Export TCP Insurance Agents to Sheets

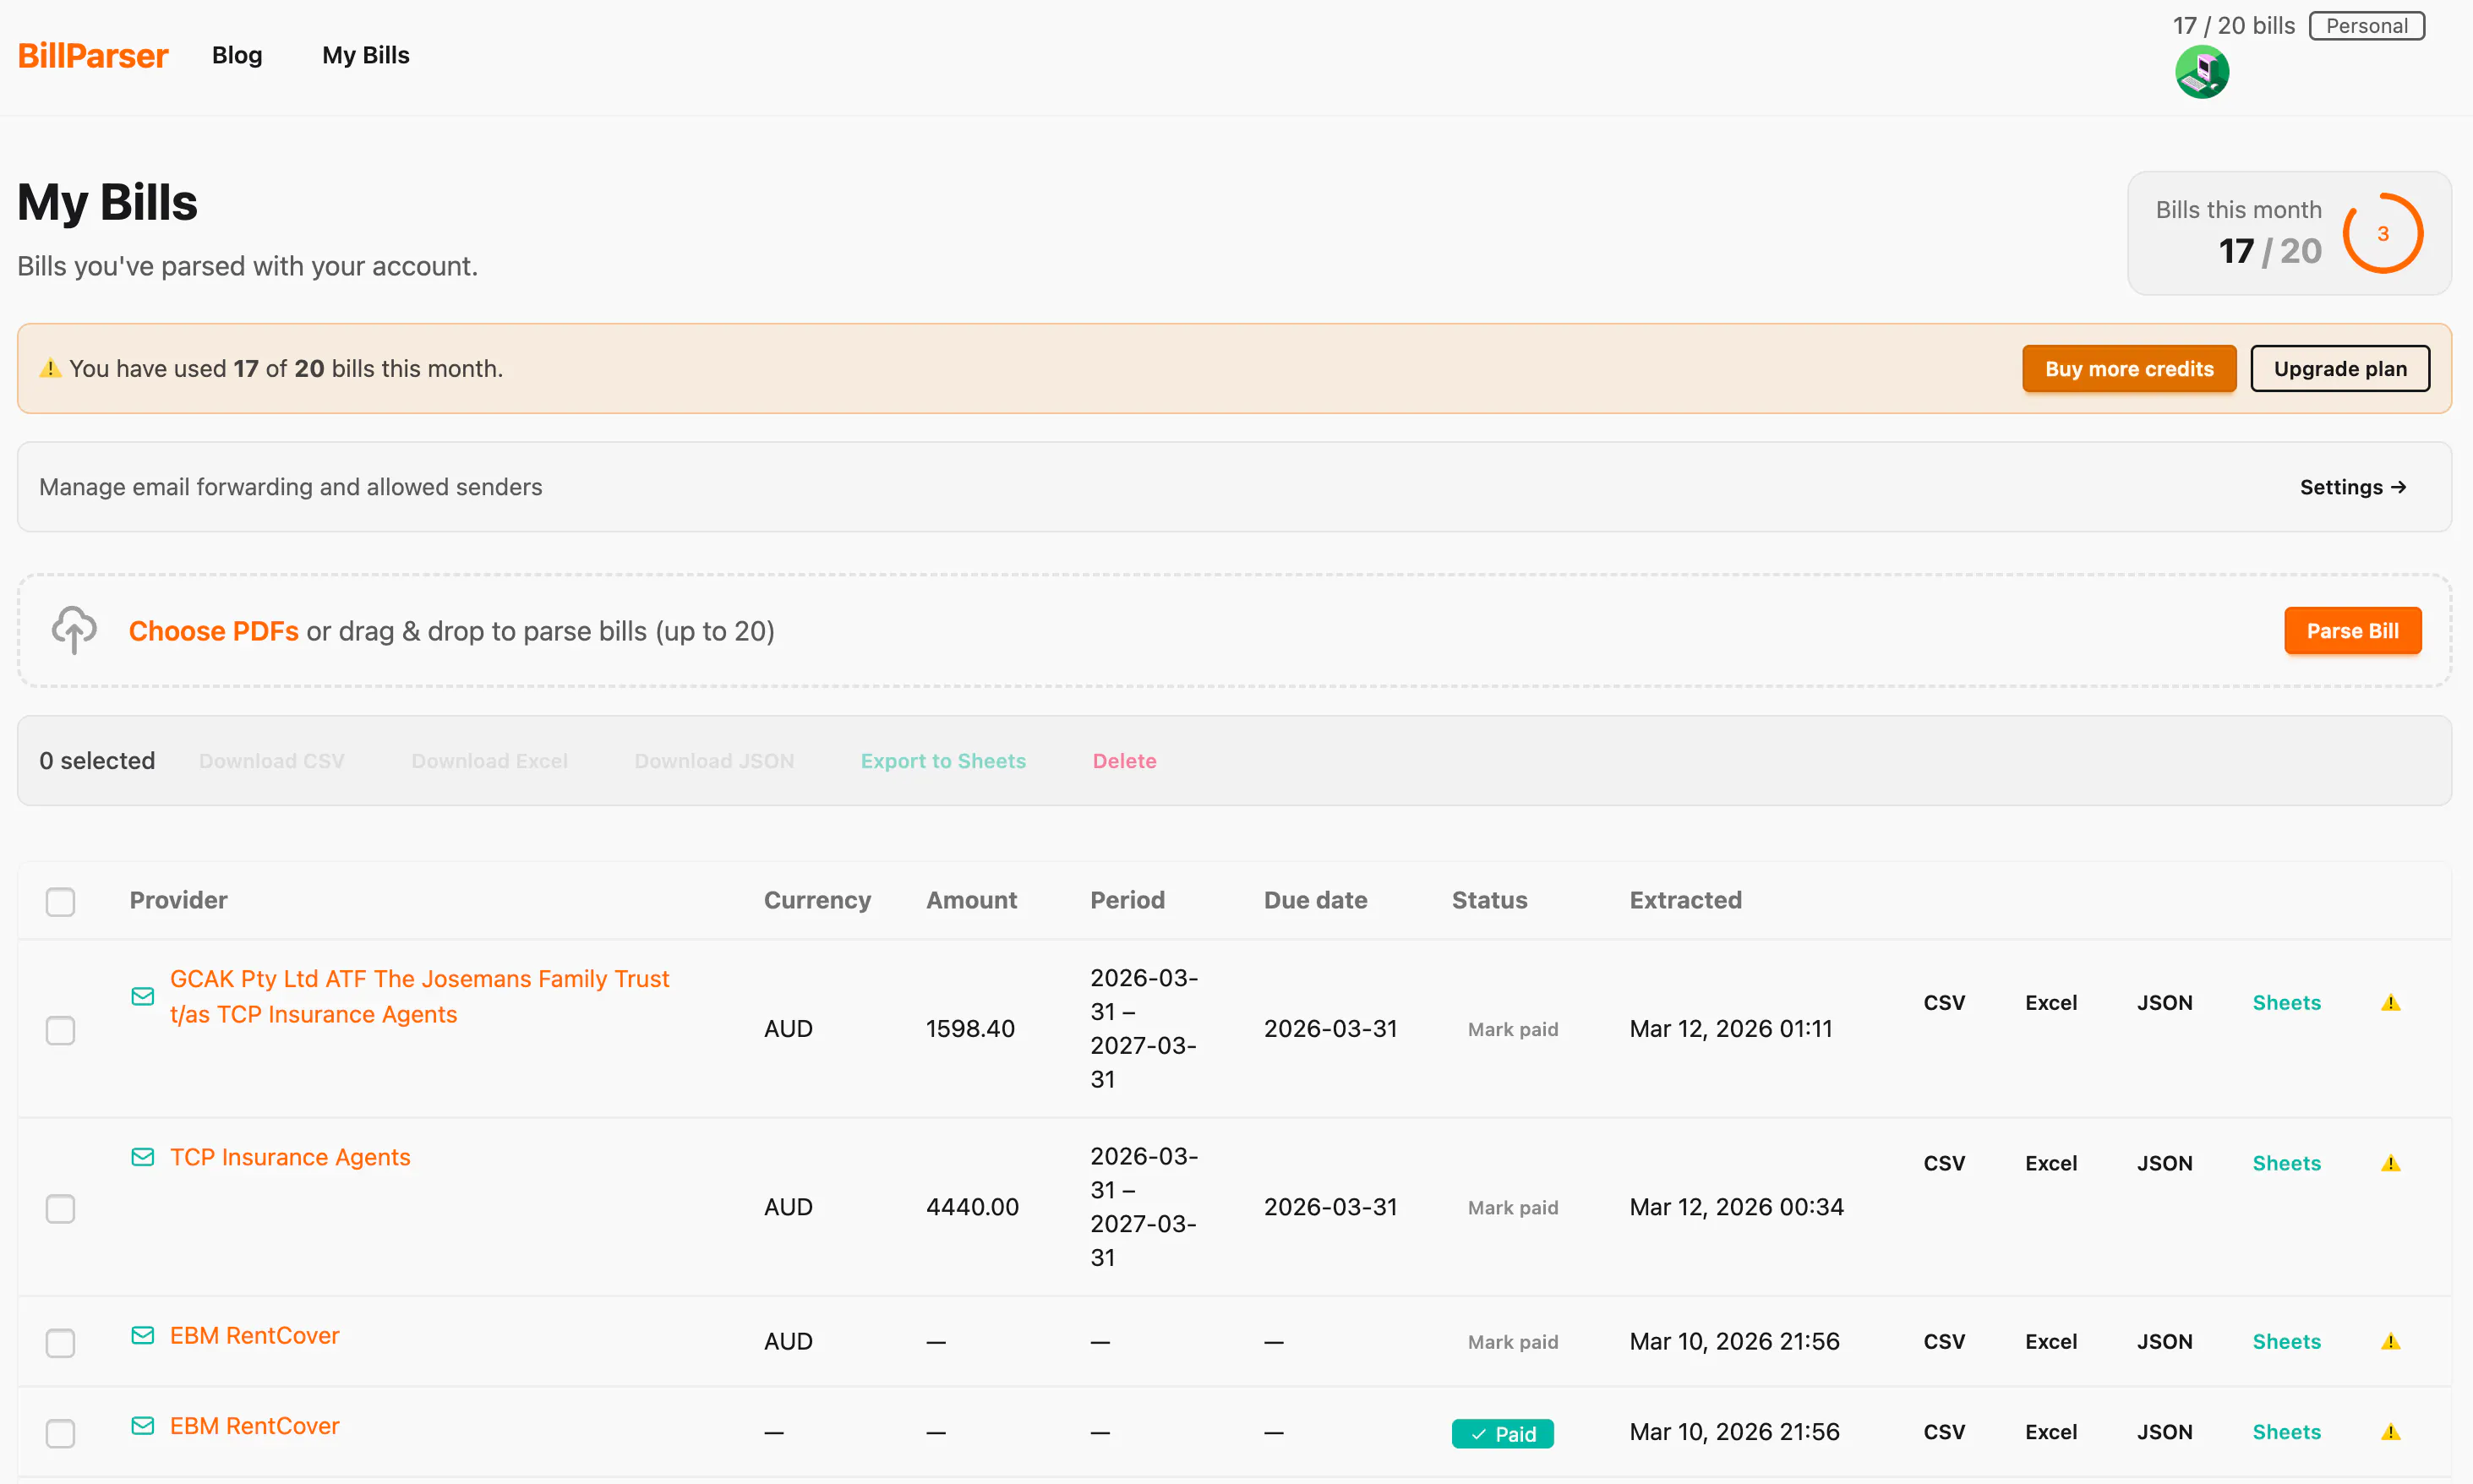2286,1163
